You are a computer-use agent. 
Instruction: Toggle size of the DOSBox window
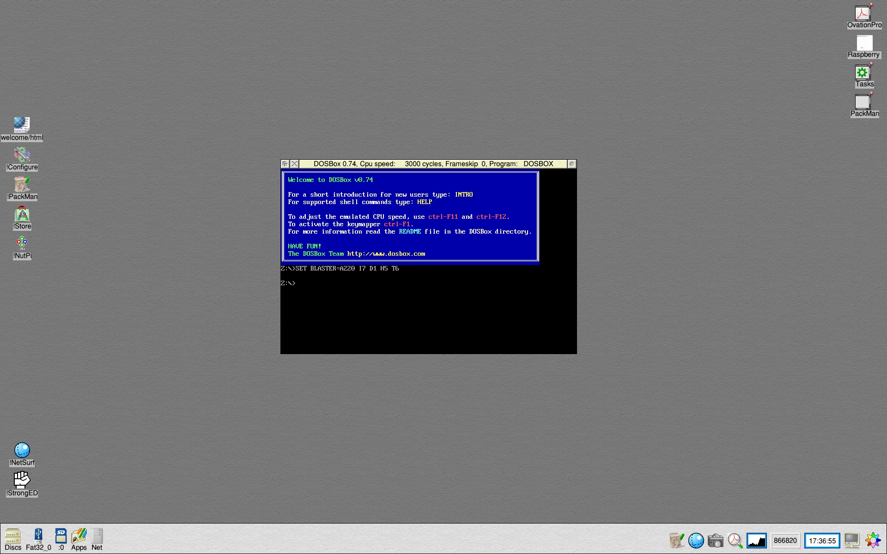[572, 164]
